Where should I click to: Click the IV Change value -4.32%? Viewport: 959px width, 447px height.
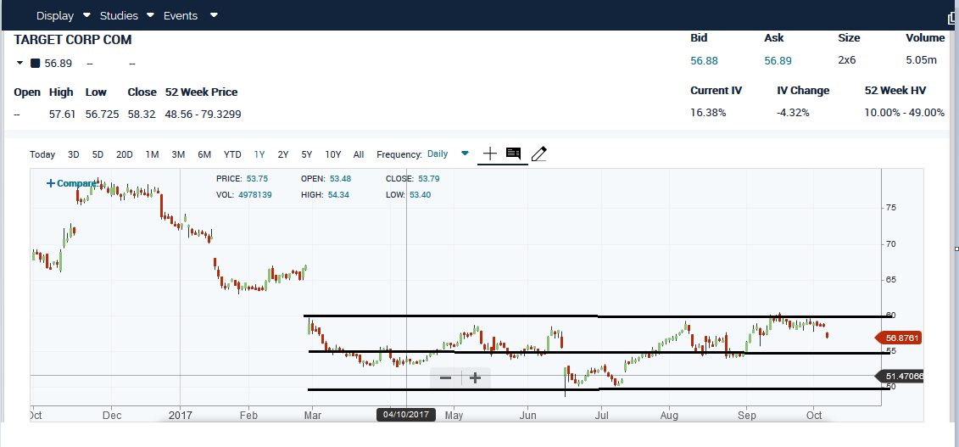coord(794,113)
